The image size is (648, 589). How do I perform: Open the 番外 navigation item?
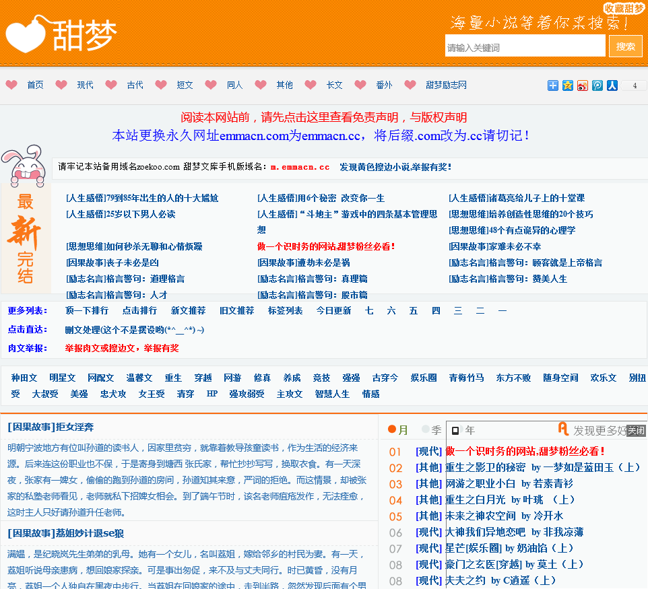click(384, 85)
